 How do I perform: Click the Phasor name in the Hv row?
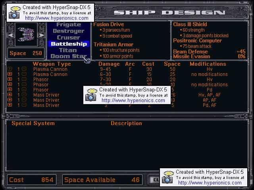tap(41, 80)
